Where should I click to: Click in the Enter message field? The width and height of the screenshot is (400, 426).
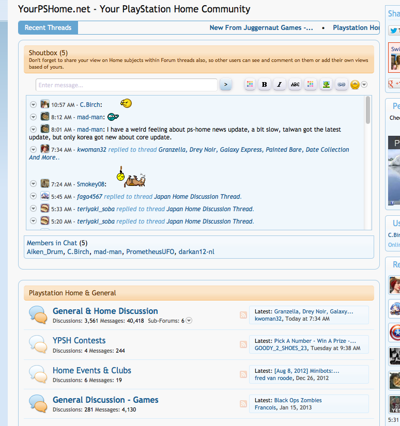click(127, 85)
